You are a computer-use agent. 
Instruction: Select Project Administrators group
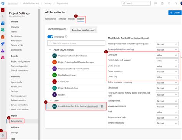pos(76,88)
